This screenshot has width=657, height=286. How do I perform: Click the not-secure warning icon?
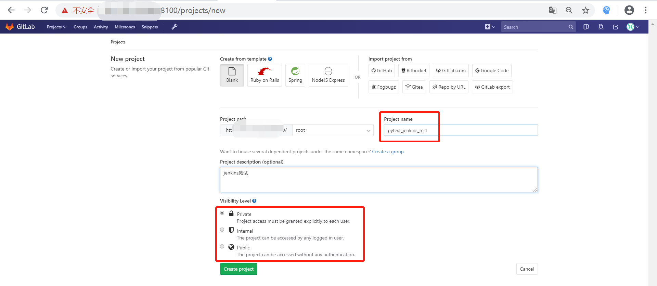pyautogui.click(x=65, y=11)
